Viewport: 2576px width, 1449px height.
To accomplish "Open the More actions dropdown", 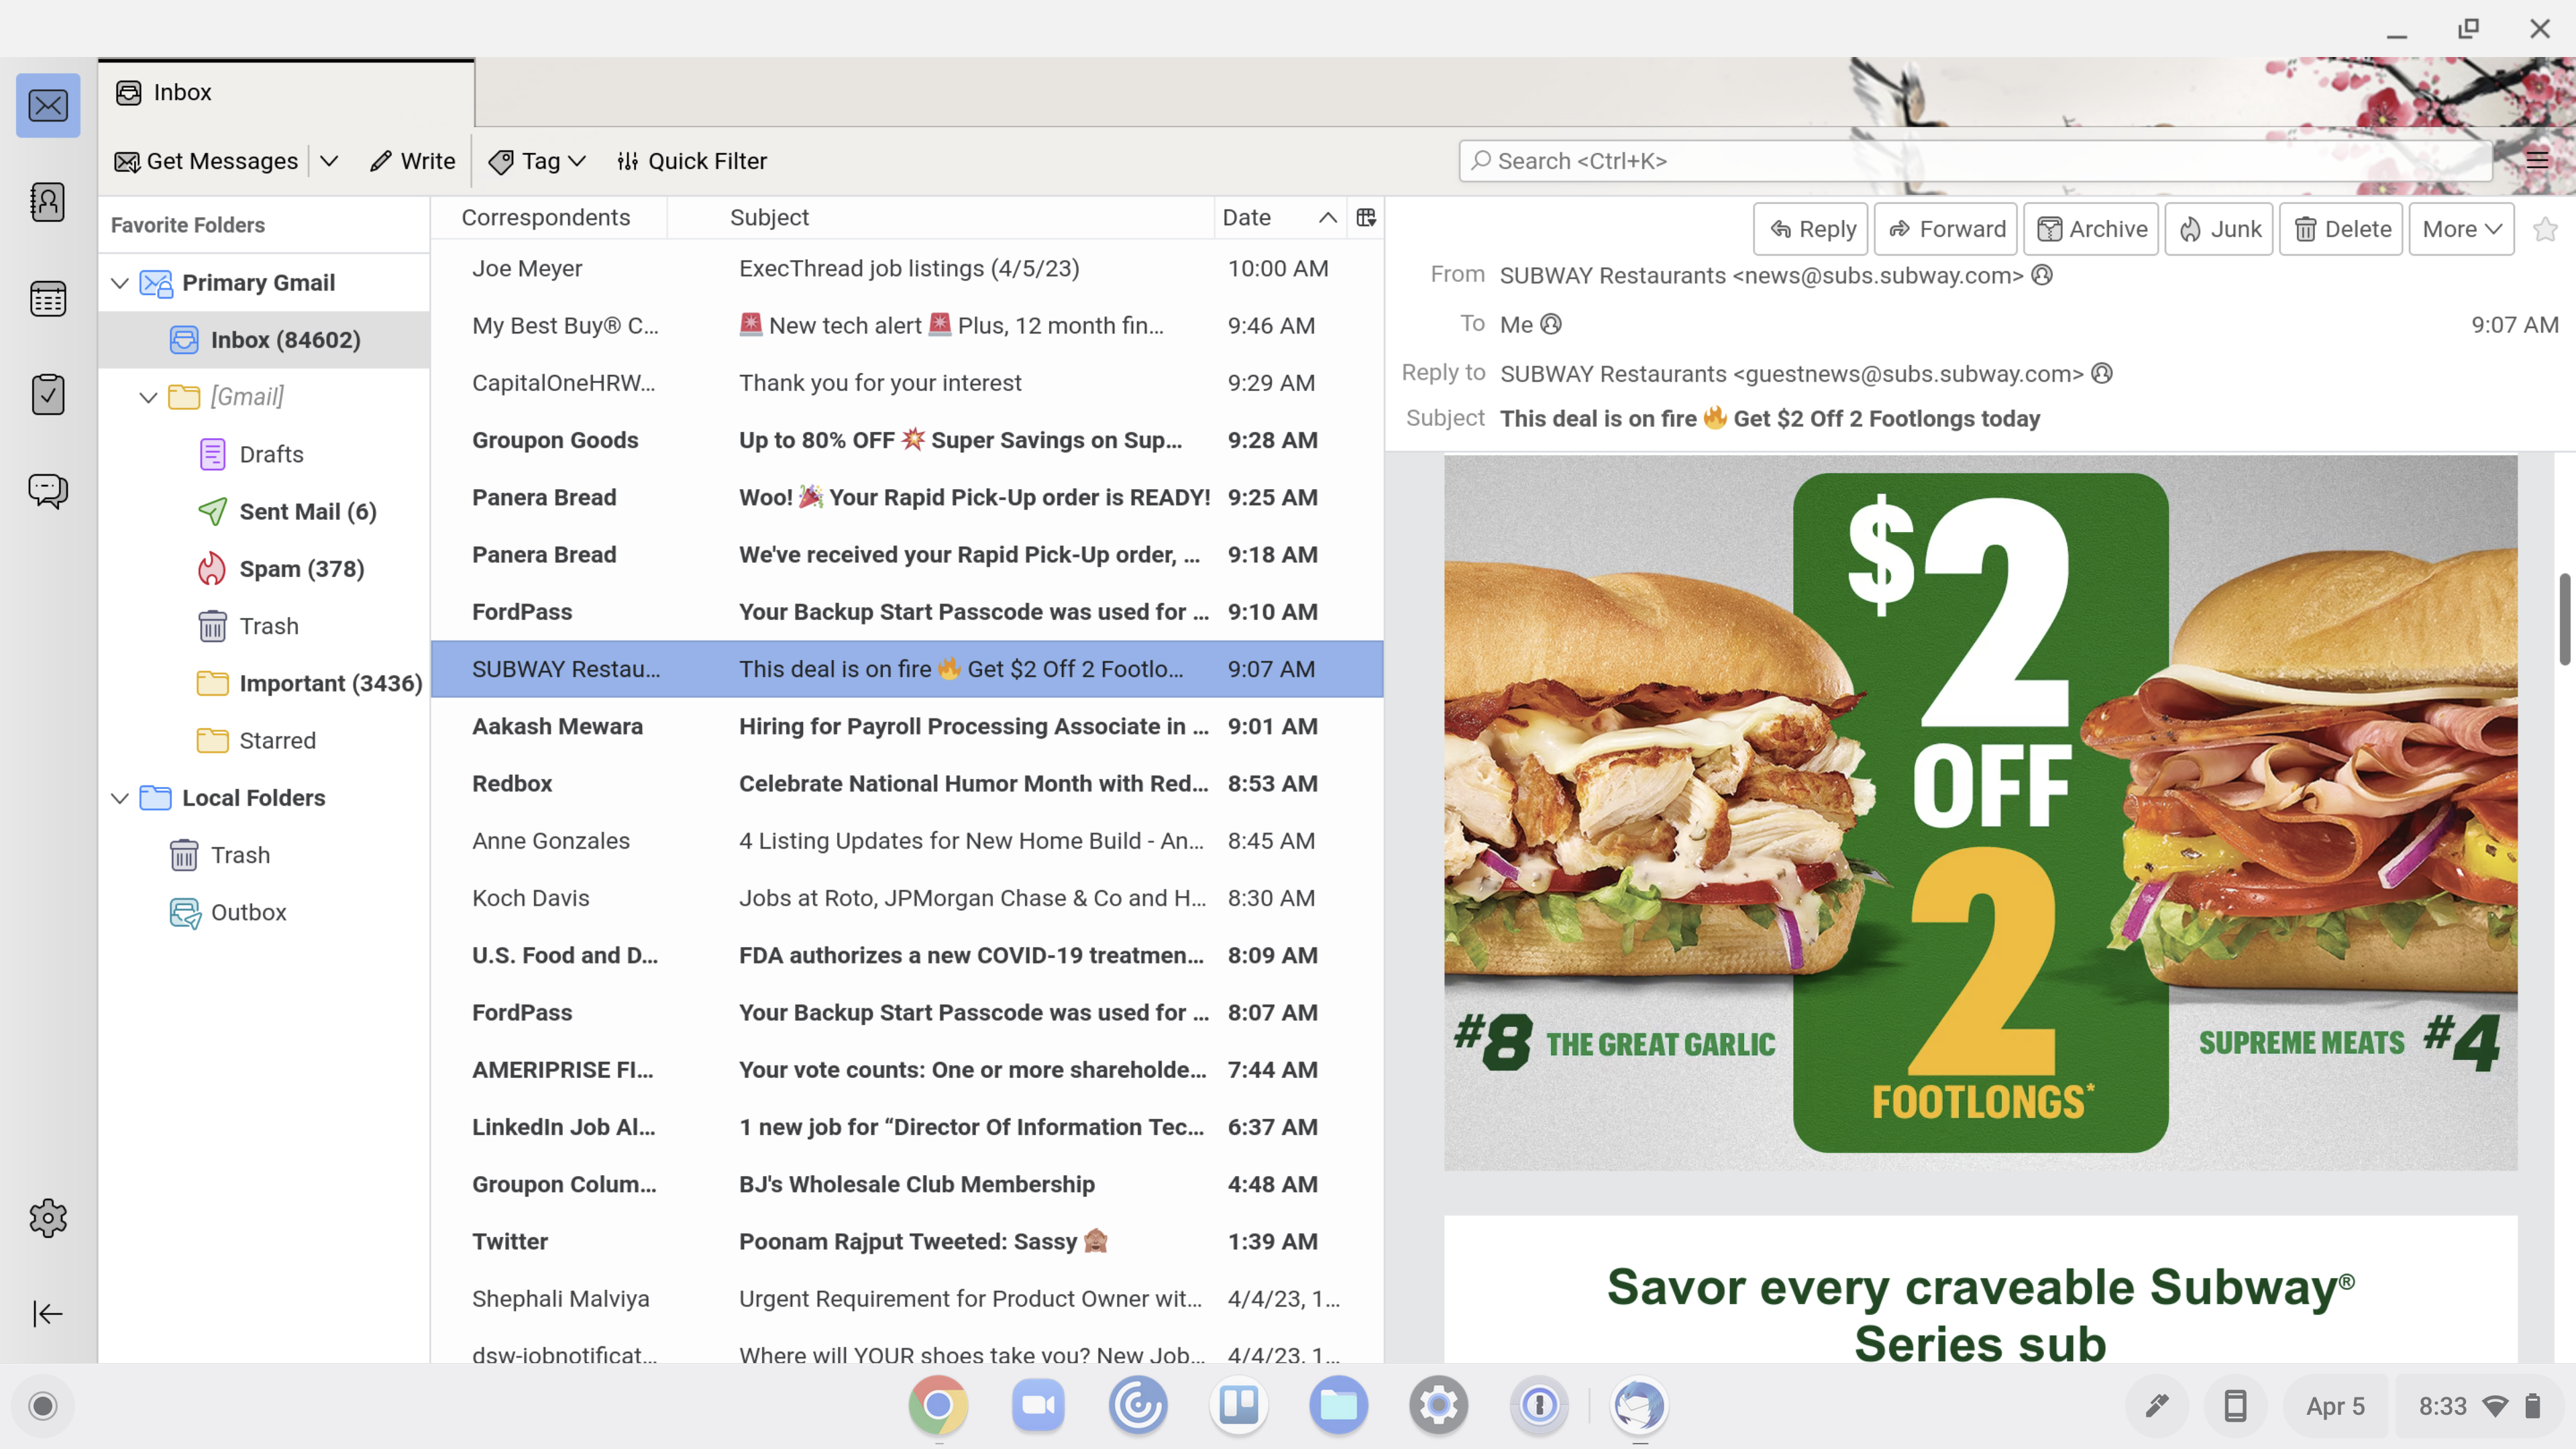I will [2461, 229].
